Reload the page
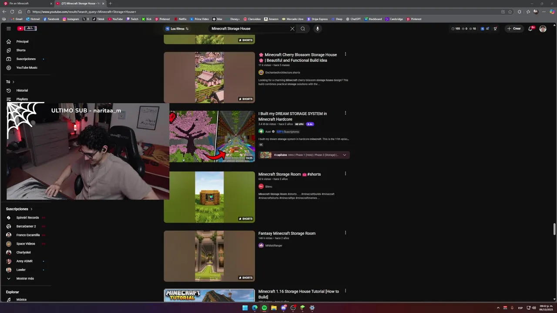Viewport: 557px width, 313px height. pos(12,12)
